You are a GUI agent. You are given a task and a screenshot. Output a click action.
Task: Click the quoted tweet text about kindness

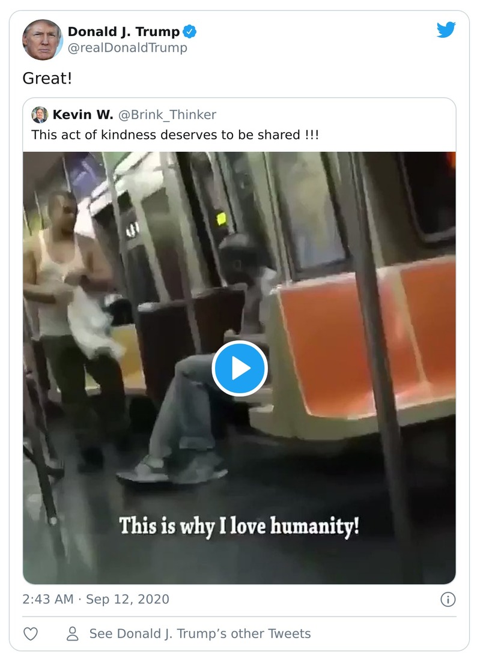[175, 135]
